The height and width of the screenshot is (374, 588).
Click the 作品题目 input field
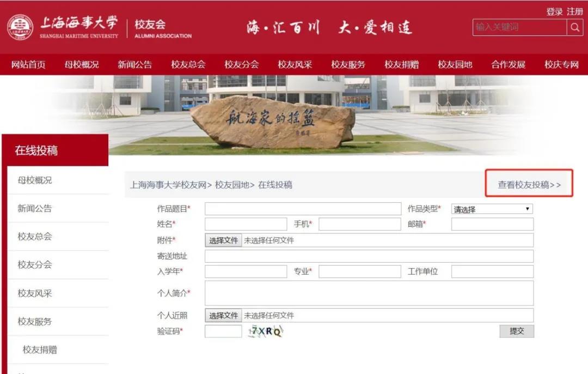[303, 209]
